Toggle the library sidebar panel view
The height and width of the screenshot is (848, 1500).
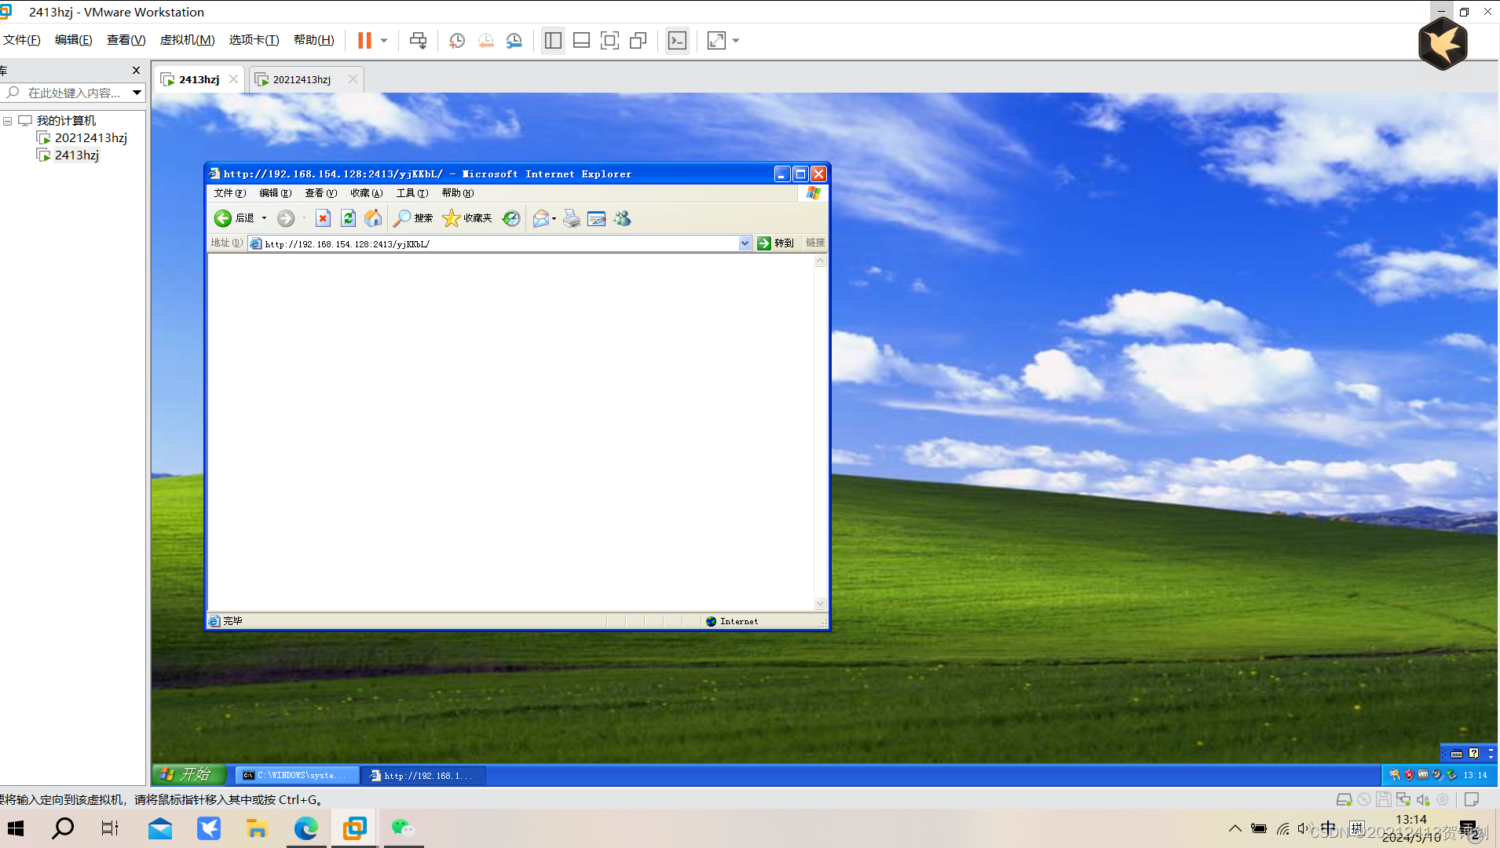tap(553, 41)
